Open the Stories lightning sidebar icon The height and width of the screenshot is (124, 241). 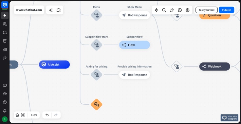coord(5,15)
